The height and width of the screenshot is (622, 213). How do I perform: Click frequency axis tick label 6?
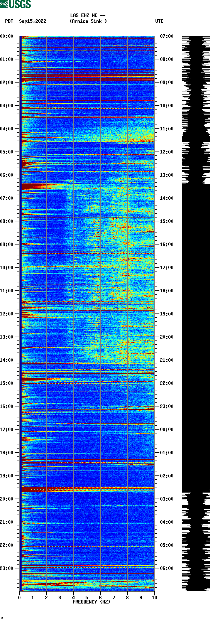(100, 598)
